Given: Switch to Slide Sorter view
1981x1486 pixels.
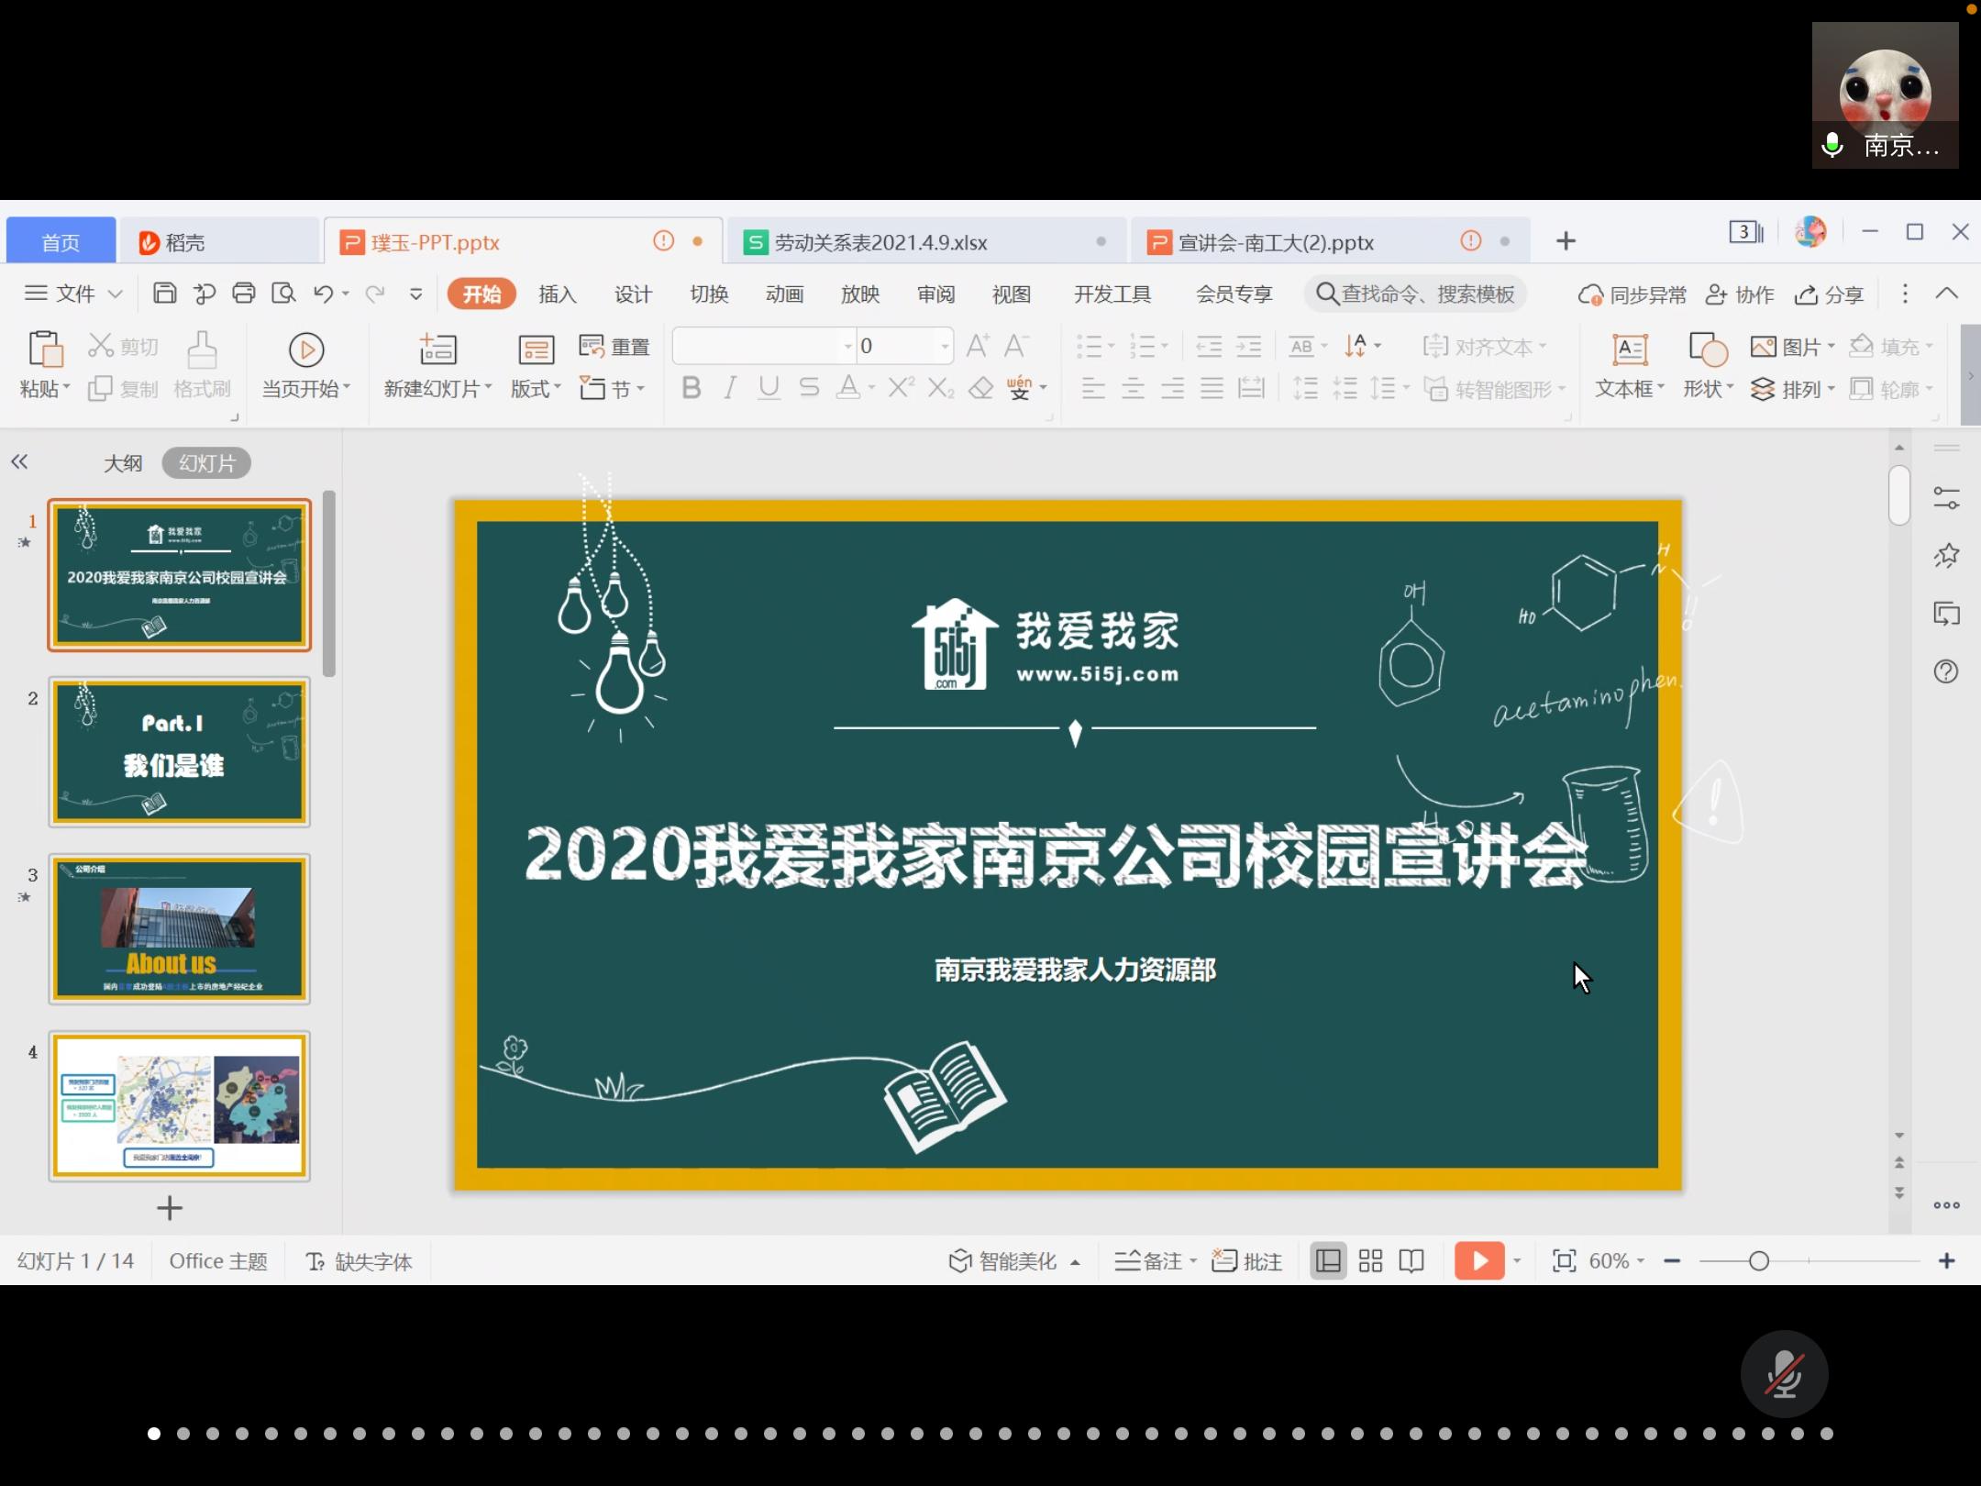Looking at the screenshot, I should (1370, 1261).
